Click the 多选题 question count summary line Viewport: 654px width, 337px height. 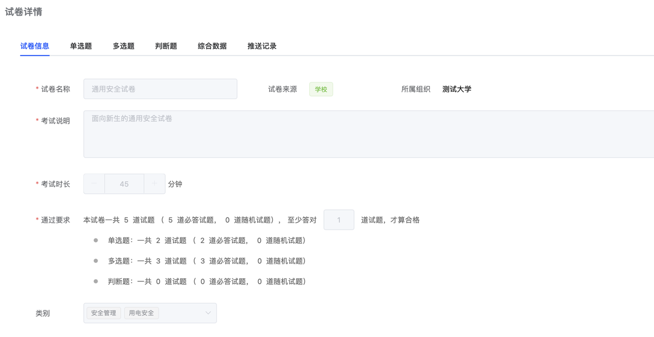click(x=206, y=261)
